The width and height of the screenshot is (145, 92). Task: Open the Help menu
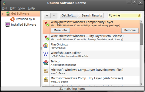point(31,8)
